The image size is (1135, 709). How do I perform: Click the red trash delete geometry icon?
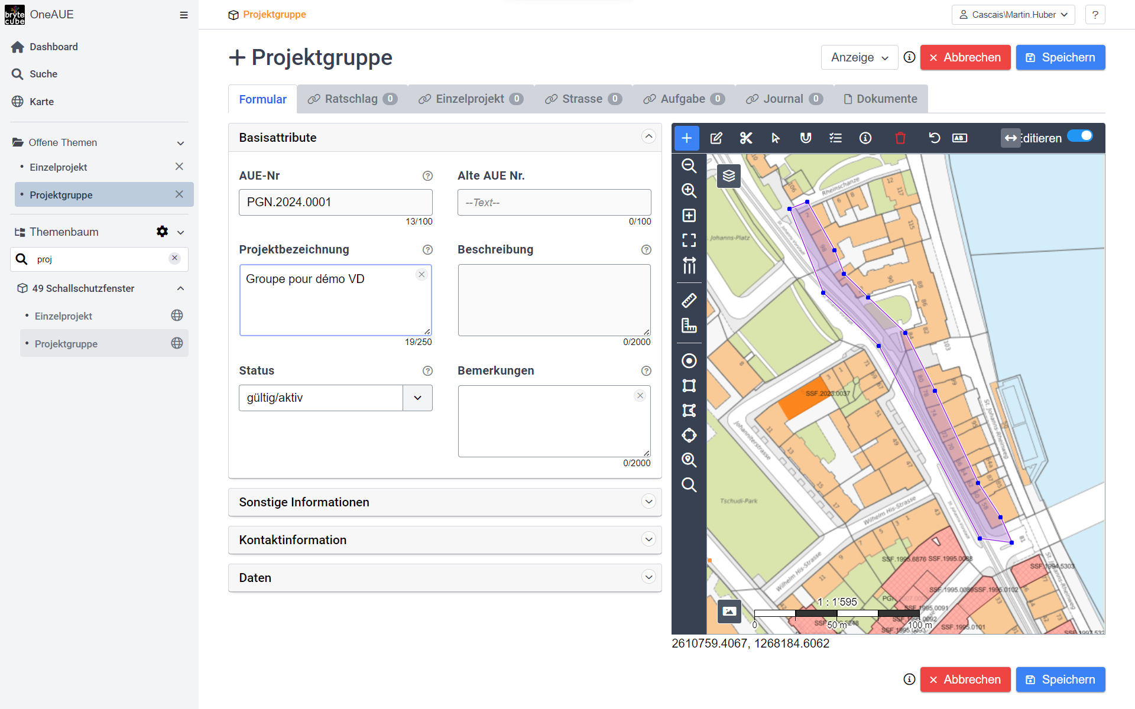click(x=900, y=138)
